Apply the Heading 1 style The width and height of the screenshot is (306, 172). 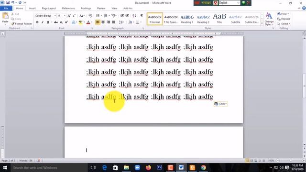pyautogui.click(x=187, y=19)
